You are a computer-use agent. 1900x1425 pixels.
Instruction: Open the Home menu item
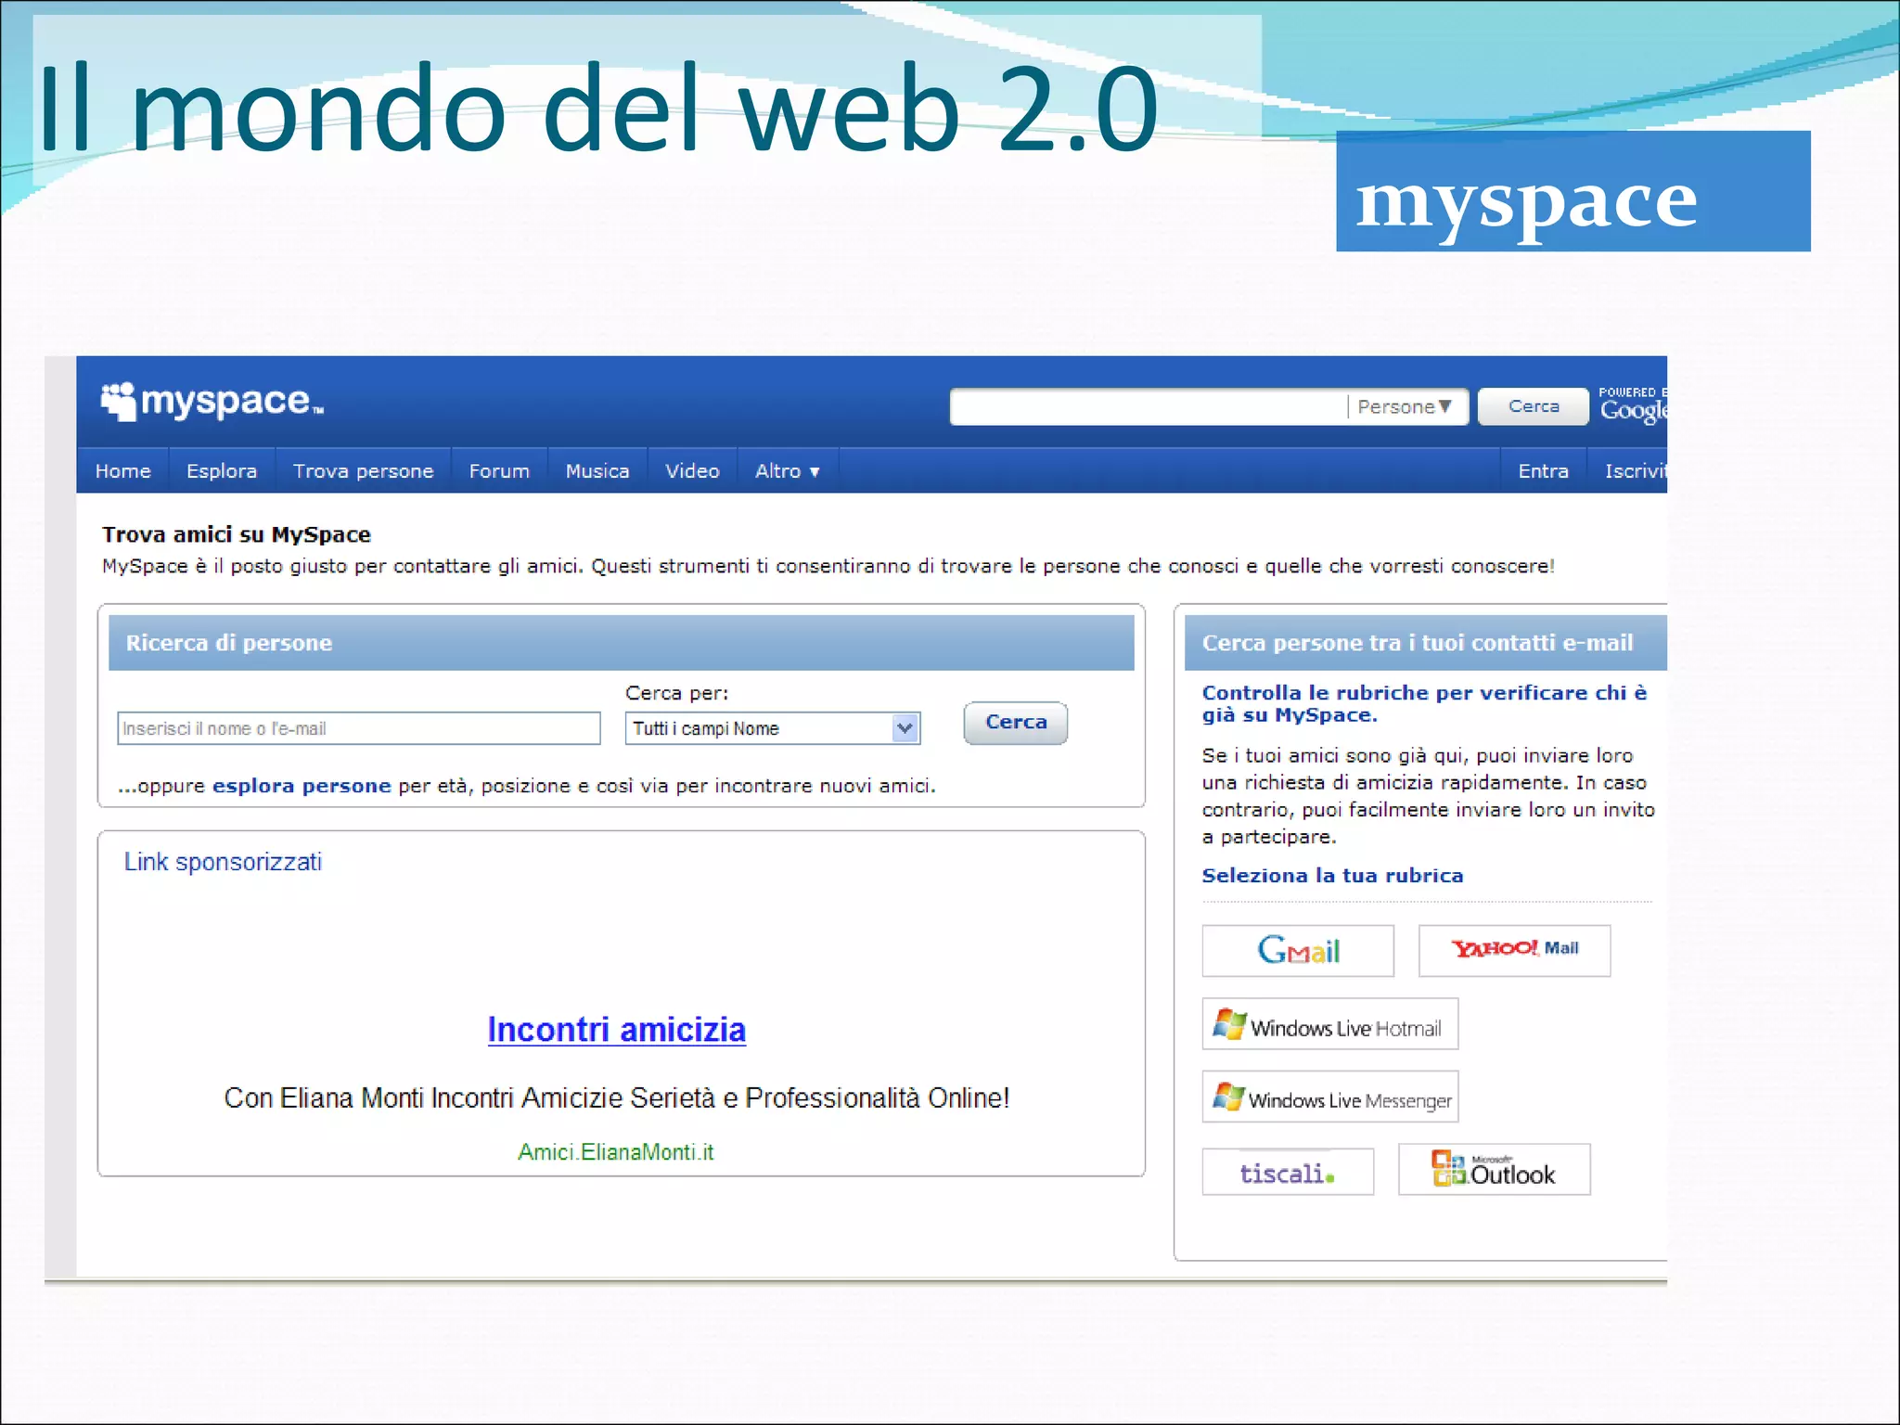pos(122,471)
